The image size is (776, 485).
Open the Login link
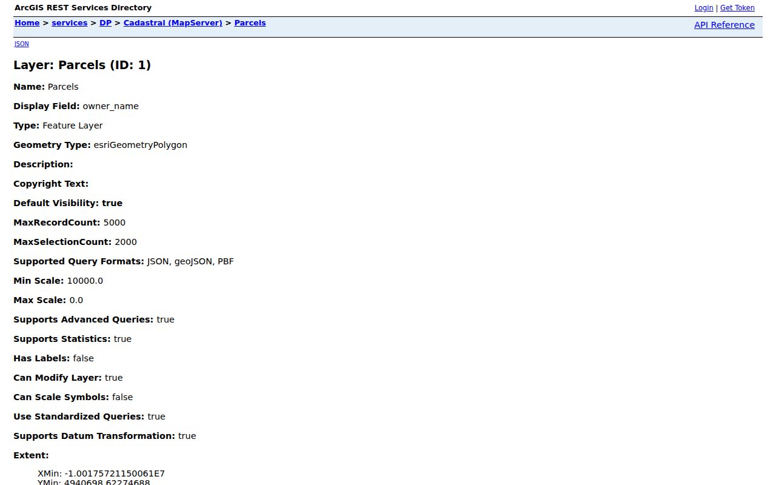(704, 8)
